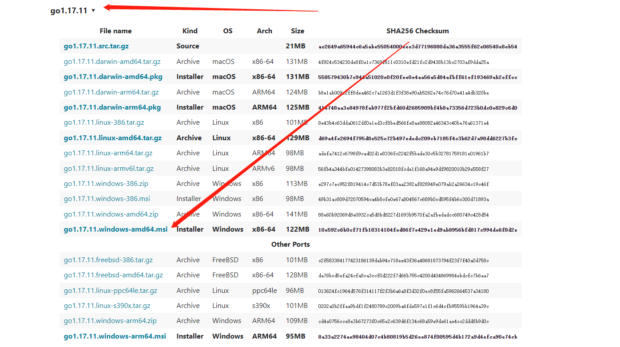
Task: Download go1.17.11.windows-amd64.zip archive
Action: pyautogui.click(x=111, y=214)
